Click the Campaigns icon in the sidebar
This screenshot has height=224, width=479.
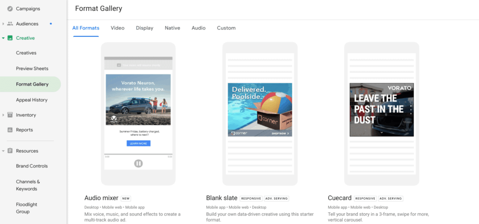coord(10,9)
